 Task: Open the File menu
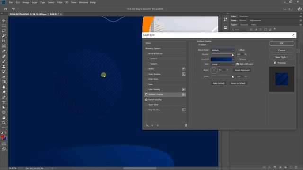coord(11,2)
